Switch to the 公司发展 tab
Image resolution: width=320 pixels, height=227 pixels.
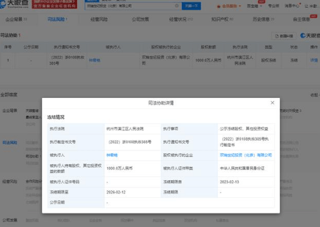point(140,19)
